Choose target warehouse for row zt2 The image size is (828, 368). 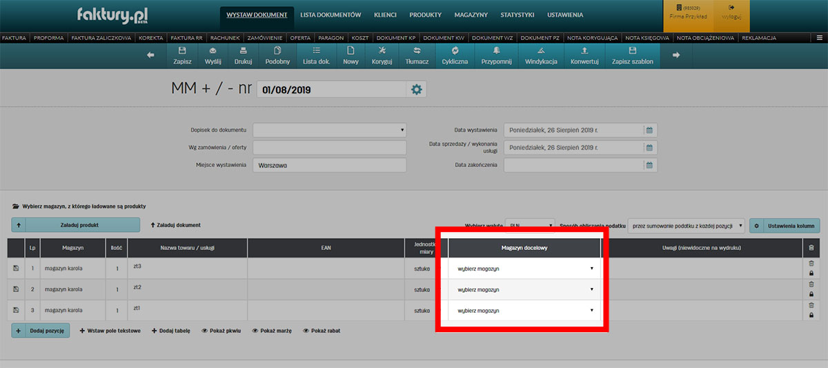click(524, 289)
